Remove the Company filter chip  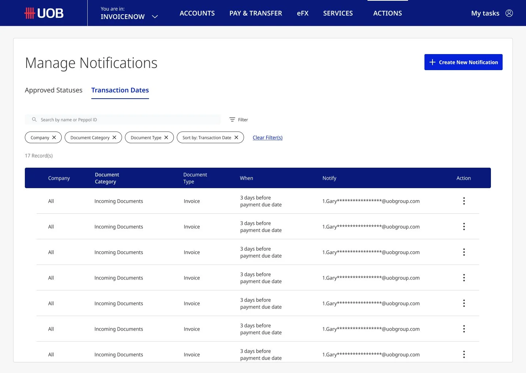point(54,137)
